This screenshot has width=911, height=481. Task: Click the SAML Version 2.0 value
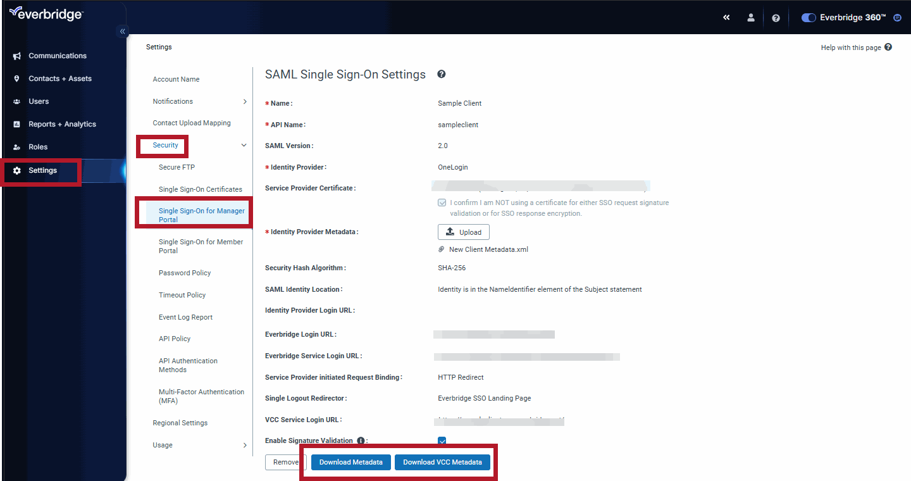(443, 146)
